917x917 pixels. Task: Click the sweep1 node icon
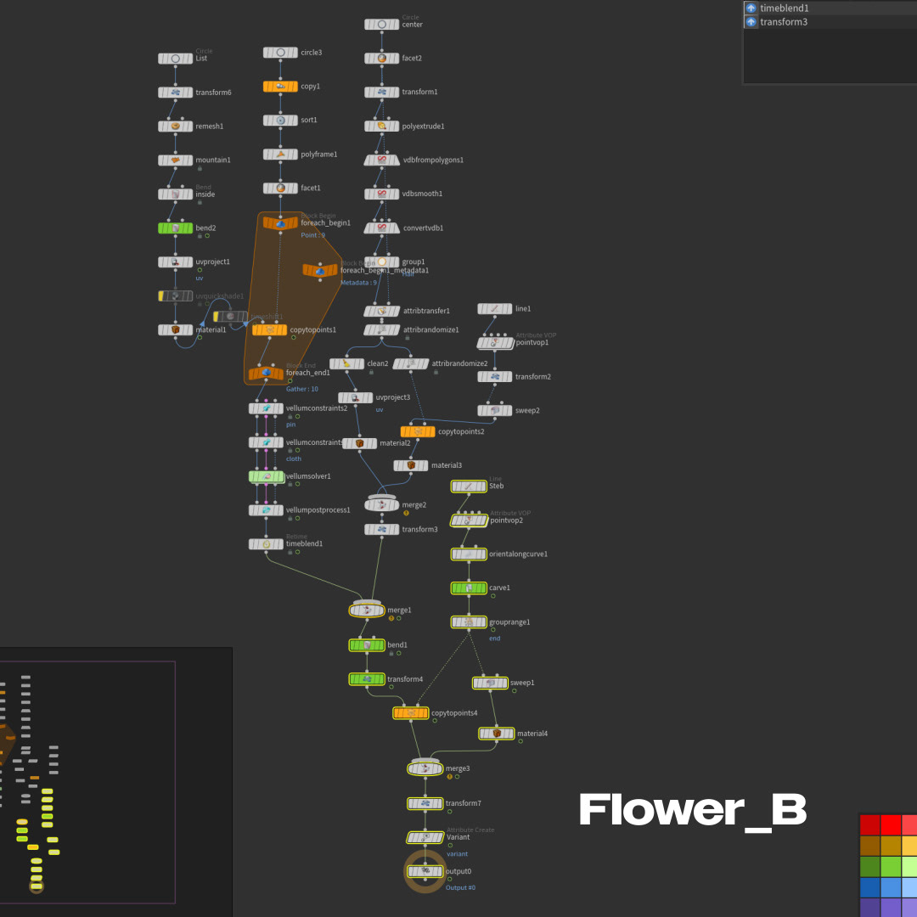click(489, 683)
